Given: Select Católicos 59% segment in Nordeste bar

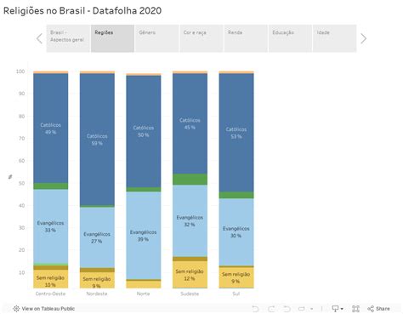Looking at the screenshot, I should click(x=97, y=140).
